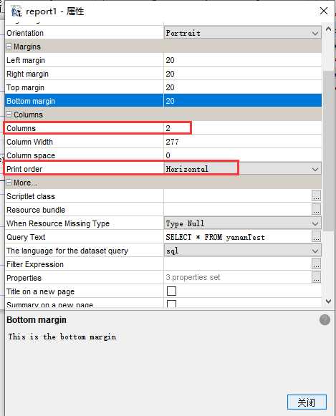This screenshot has height=416, width=336.
Task: Close the report1 properties dialog with X
Action: pyautogui.click(x=324, y=11)
